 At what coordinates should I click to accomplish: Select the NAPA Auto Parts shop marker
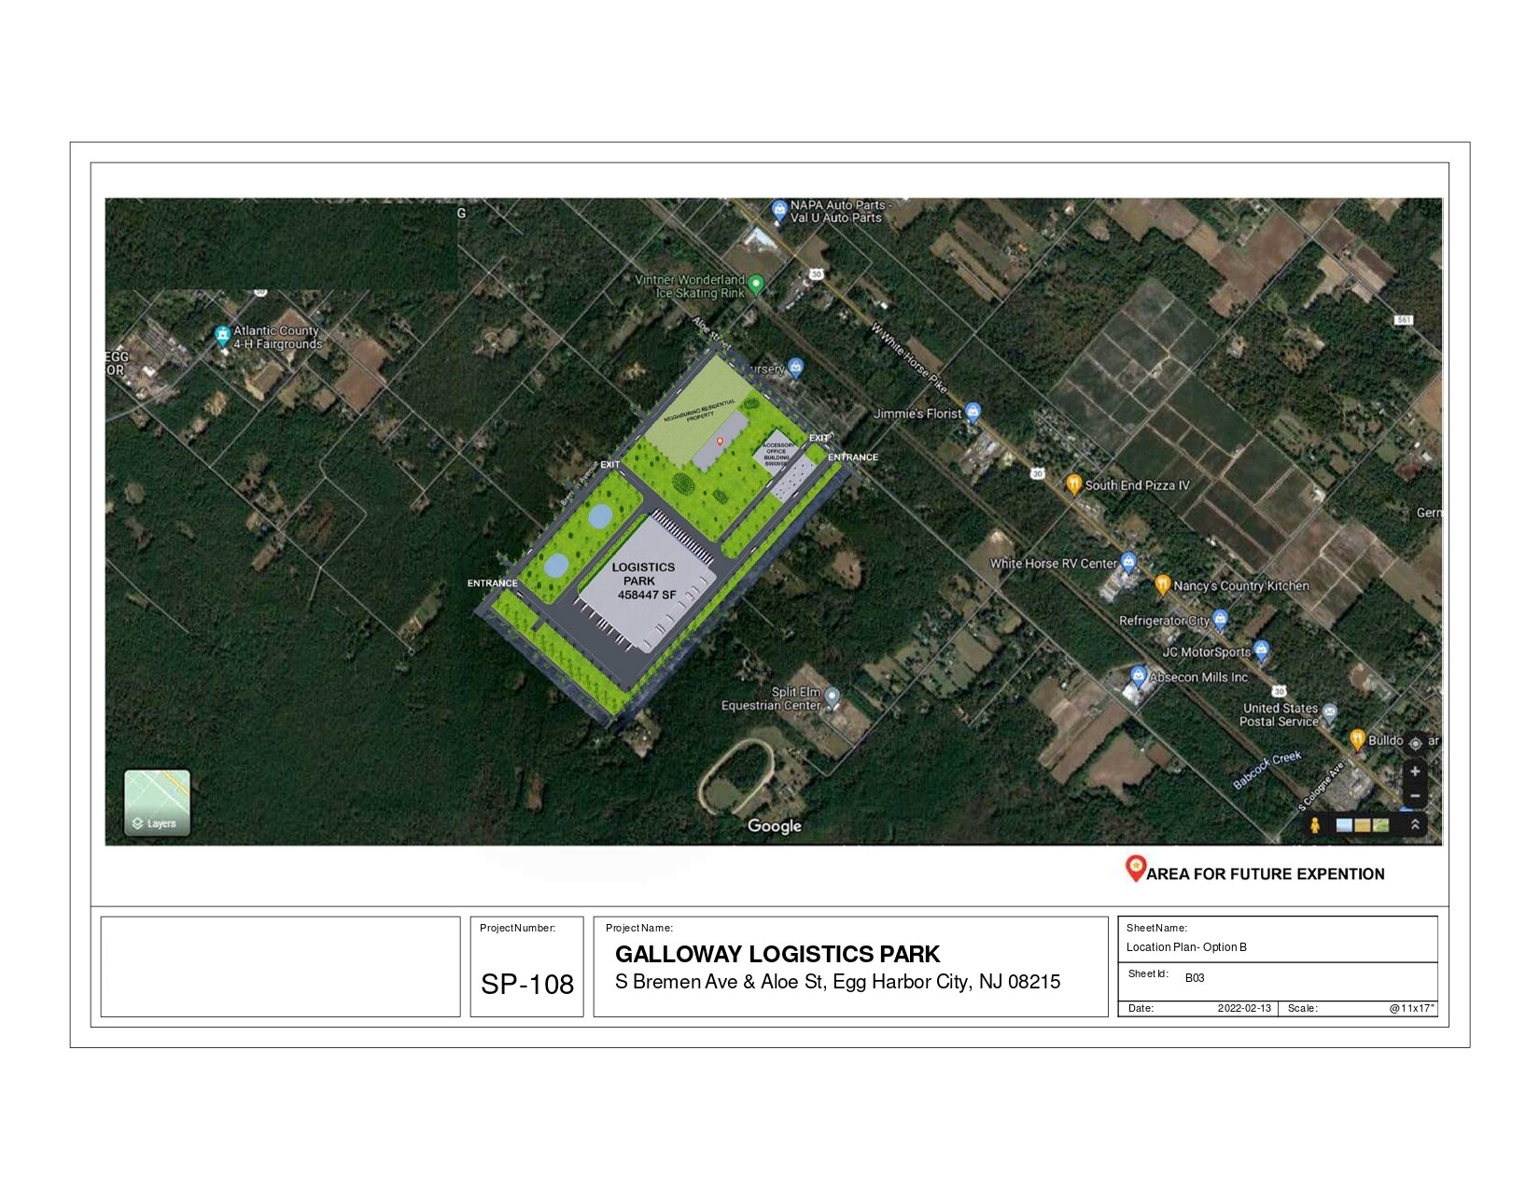pyautogui.click(x=778, y=210)
